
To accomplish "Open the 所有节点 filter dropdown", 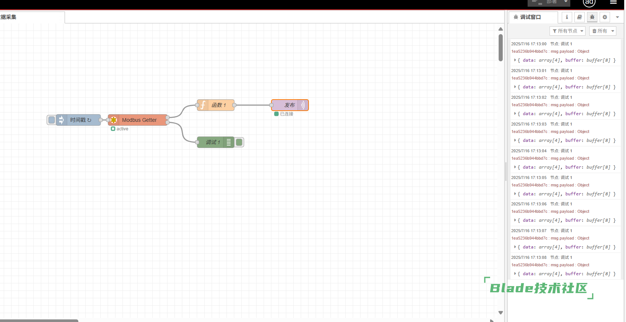I will point(567,31).
